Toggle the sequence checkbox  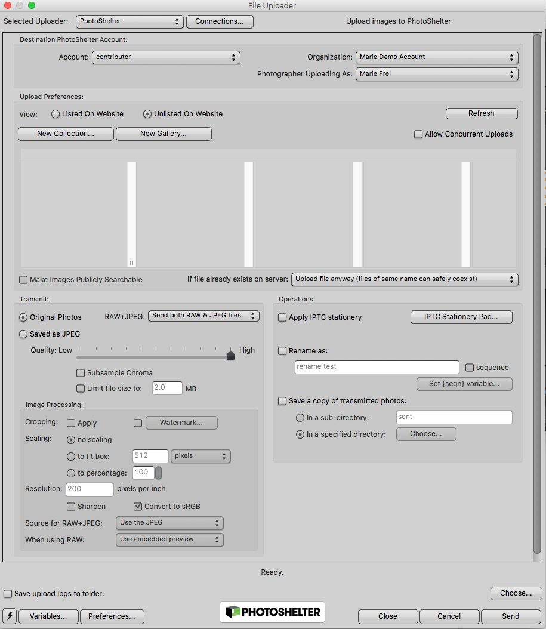click(470, 368)
